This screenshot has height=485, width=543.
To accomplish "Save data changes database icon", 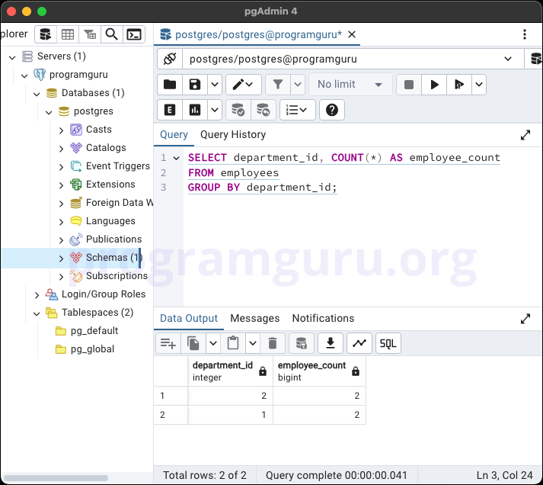I will click(x=302, y=343).
